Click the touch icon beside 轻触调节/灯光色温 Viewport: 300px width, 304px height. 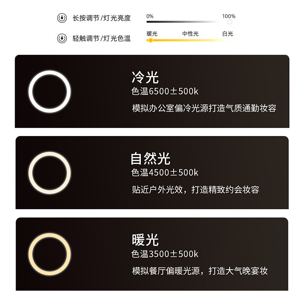[62, 38]
